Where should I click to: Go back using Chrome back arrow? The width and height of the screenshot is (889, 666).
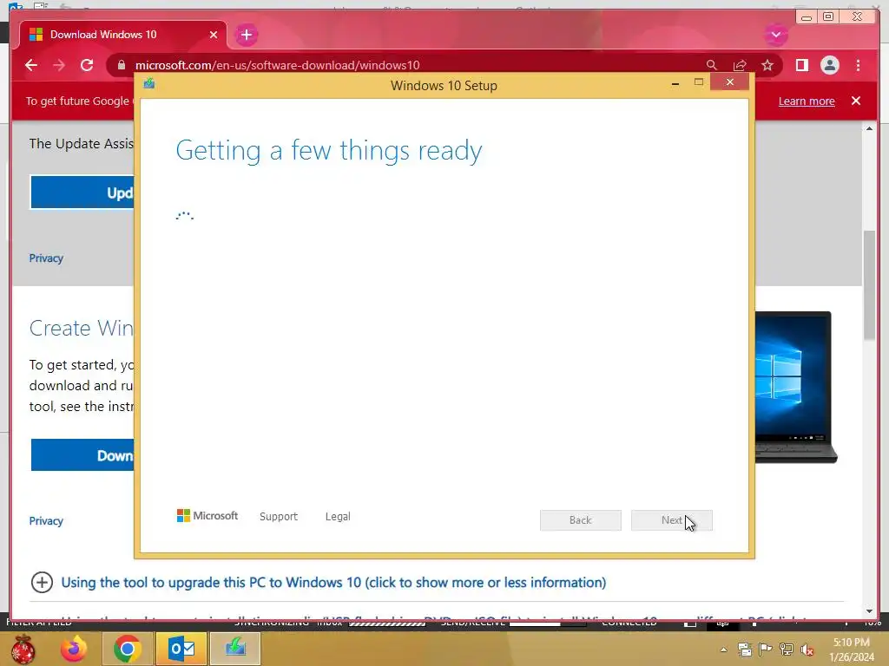pos(31,65)
